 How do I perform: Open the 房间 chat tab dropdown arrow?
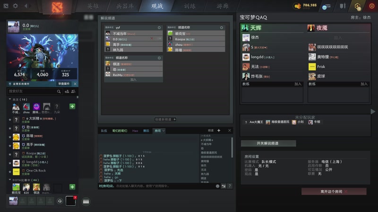(x=163, y=131)
